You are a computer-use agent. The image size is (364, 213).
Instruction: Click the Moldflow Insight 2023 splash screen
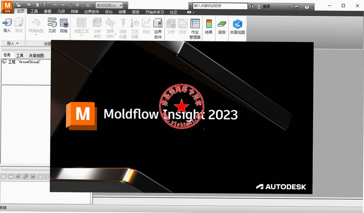182,117
